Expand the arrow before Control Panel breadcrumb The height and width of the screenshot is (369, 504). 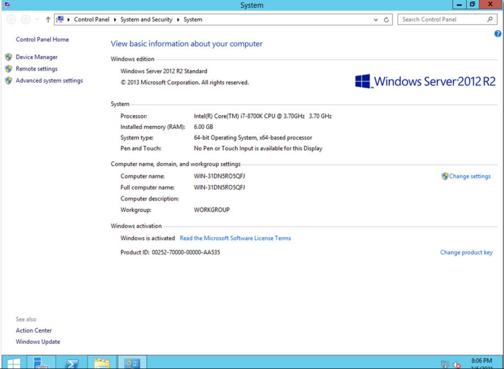(68, 20)
